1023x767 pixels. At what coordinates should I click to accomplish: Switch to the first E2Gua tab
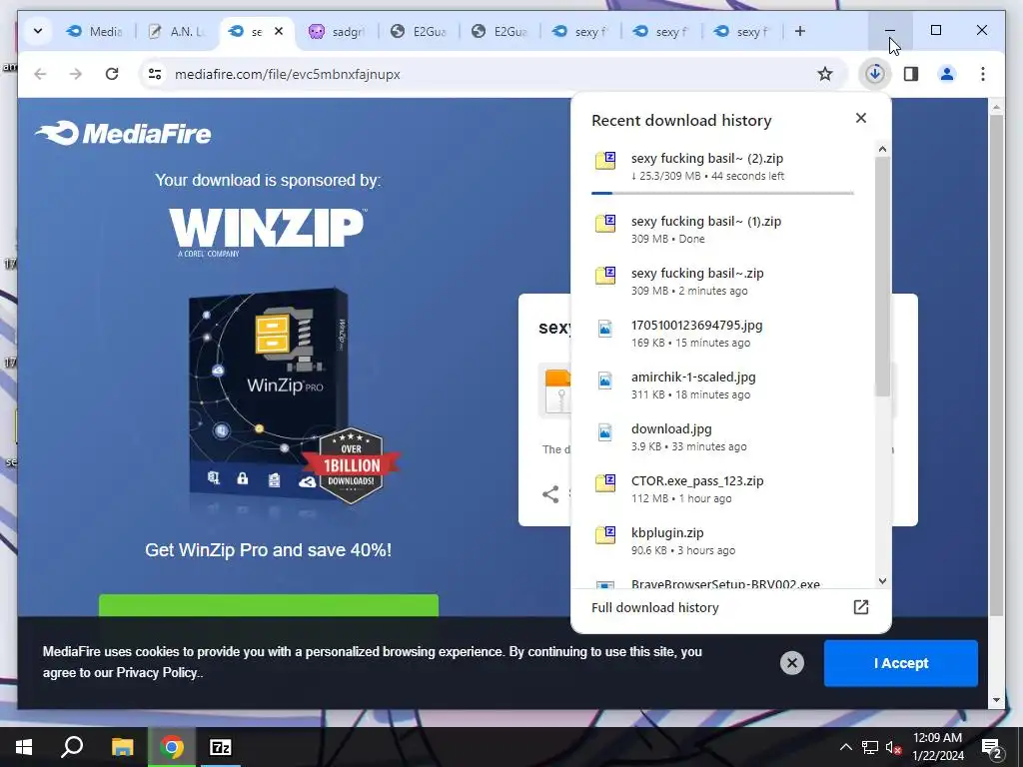click(x=419, y=31)
